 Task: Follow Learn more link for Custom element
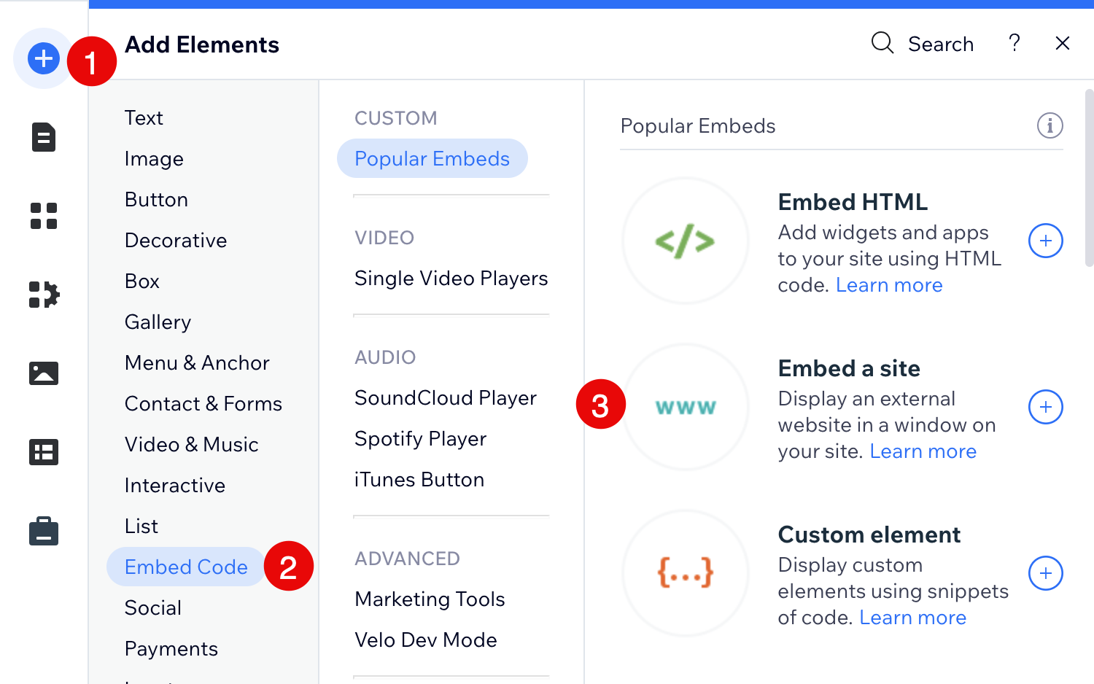(x=913, y=617)
